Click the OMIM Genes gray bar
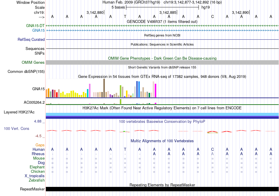 tap(162, 62)
